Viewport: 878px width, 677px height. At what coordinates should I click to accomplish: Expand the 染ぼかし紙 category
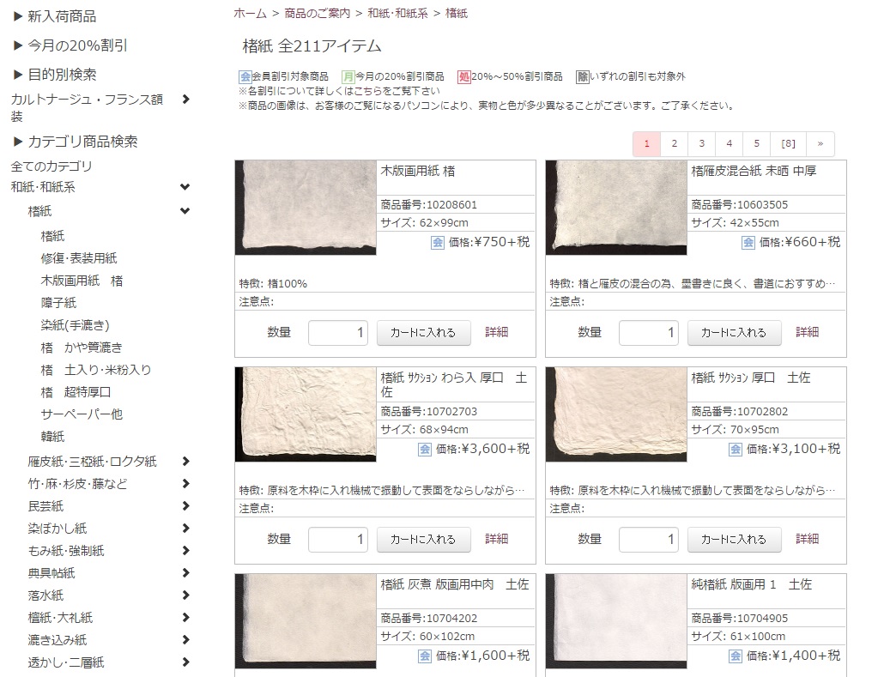[x=186, y=528]
